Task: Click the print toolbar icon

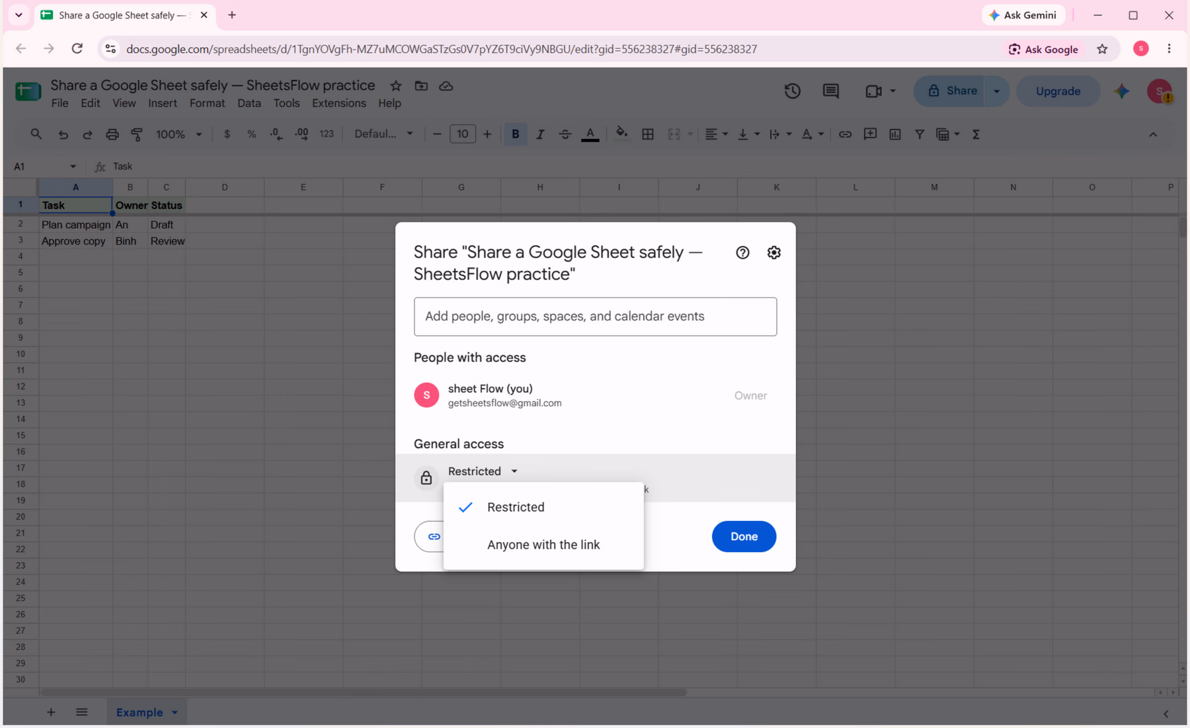Action: click(x=112, y=134)
